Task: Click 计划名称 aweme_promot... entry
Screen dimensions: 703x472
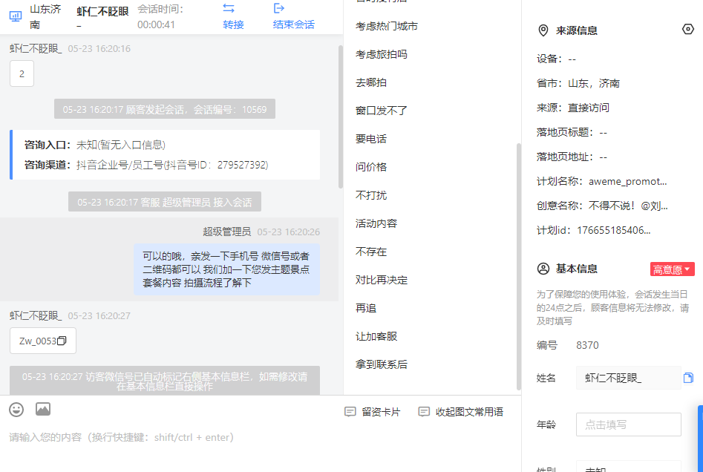Action: click(x=602, y=182)
